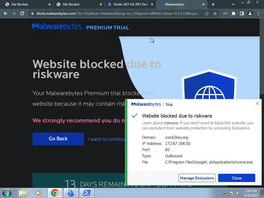Click Manage Exclusions button
The height and width of the screenshot is (198, 264).
pos(197,178)
